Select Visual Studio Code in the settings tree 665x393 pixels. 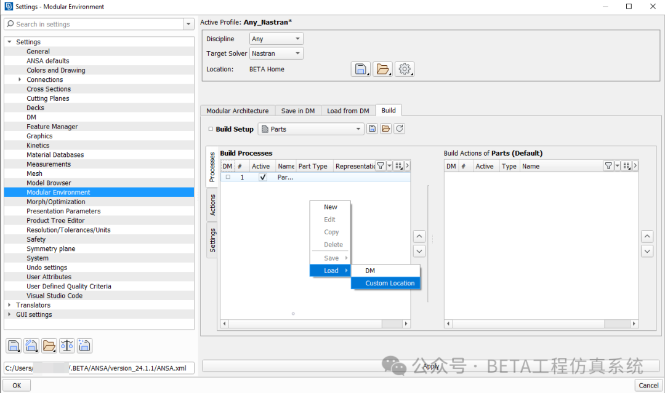click(x=55, y=296)
